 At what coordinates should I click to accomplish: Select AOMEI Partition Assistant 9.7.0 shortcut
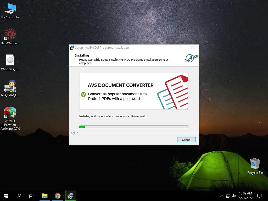click(x=10, y=119)
